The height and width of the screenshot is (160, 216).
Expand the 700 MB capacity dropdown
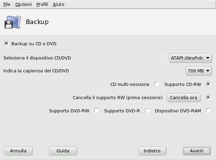[199, 71]
